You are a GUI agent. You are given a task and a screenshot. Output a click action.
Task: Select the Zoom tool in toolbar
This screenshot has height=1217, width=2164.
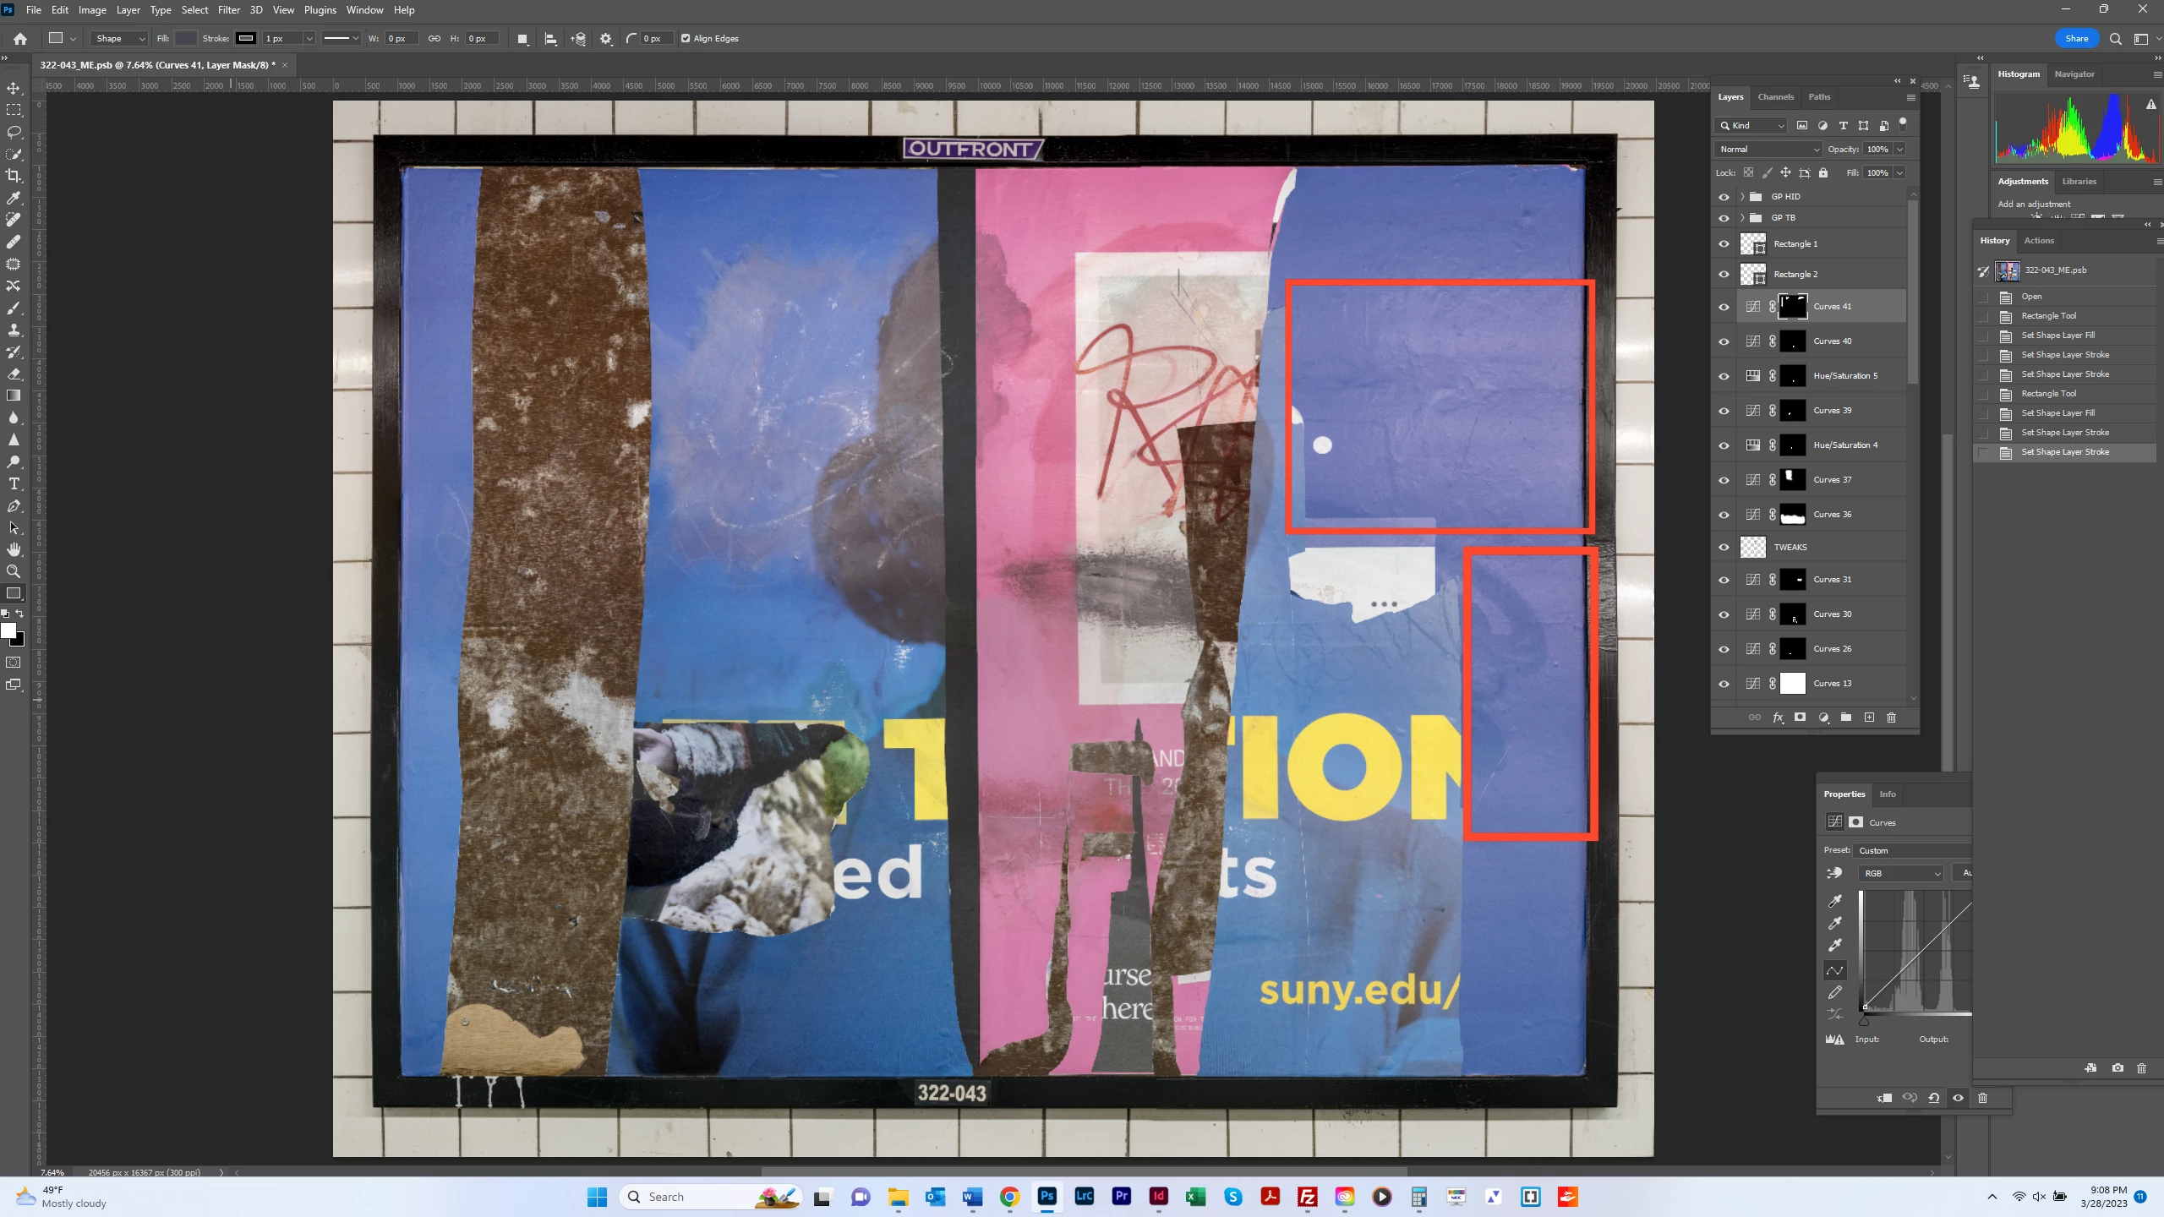(x=14, y=571)
